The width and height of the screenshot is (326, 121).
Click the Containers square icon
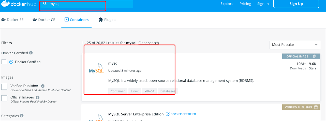point(67,20)
